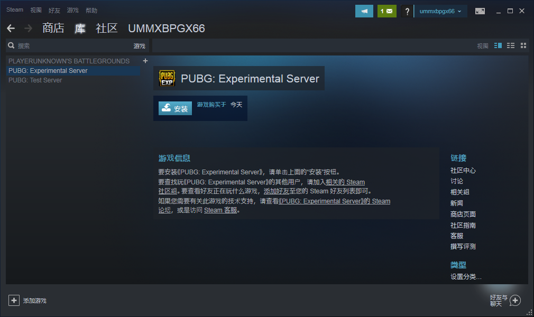The width and height of the screenshot is (534, 317).
Task: Switch to the 社区 tab
Action: point(107,28)
